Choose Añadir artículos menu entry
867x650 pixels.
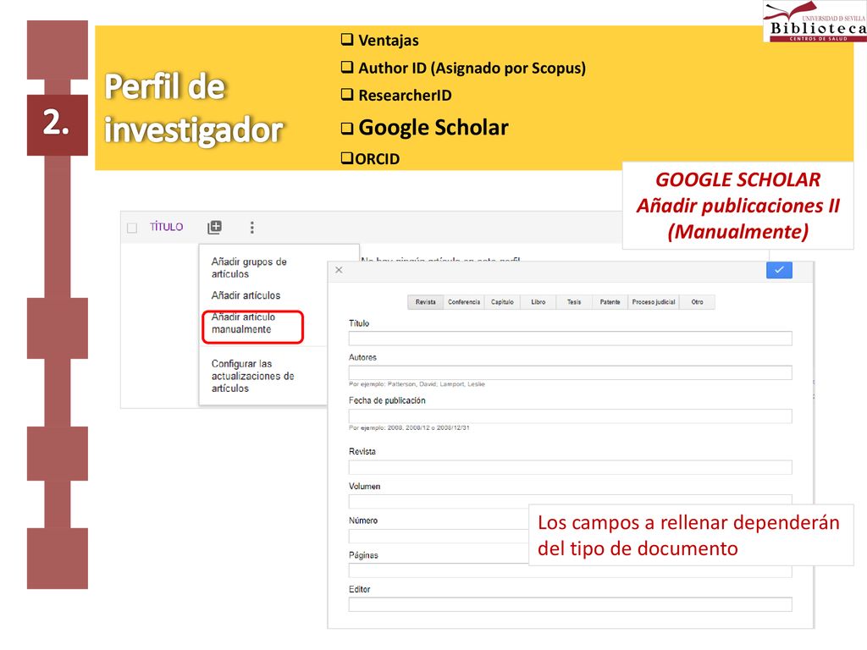click(x=246, y=295)
